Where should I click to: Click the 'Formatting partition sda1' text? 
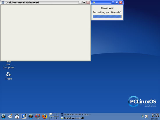(107, 12)
